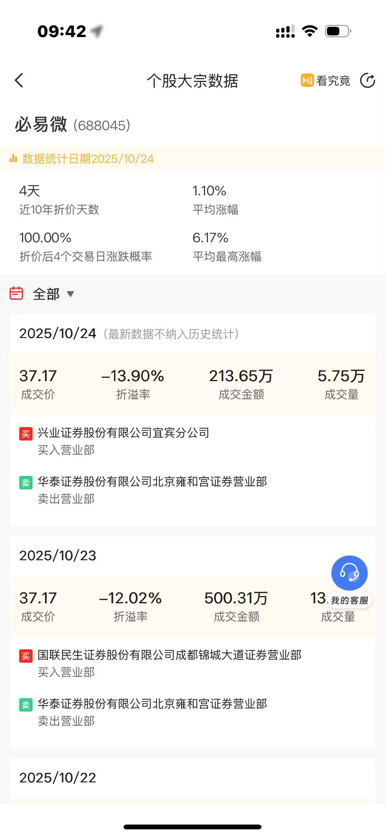The width and height of the screenshot is (385, 837).
Task: Tap the 5.75万 成交量 value
Action: click(341, 376)
